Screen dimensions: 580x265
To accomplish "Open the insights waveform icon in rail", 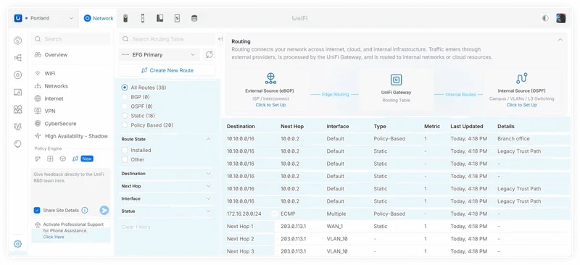I will (x=17, y=127).
